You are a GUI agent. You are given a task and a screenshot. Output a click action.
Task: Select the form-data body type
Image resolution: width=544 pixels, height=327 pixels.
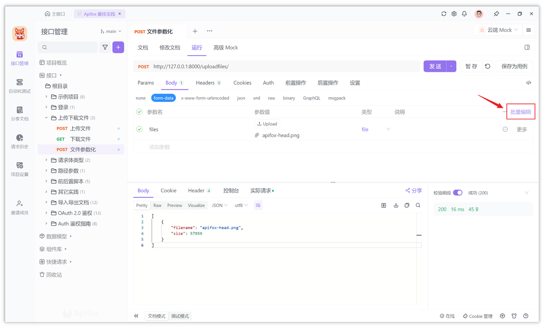(x=164, y=98)
